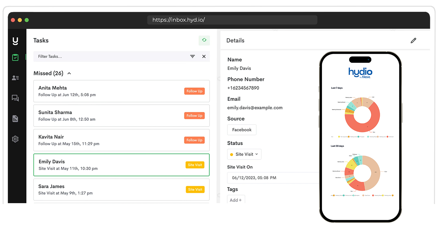Open the Contacts icon in sidebar

point(15,78)
